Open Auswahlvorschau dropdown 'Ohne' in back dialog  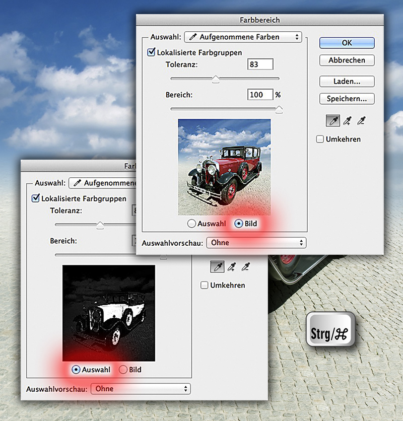click(141, 389)
